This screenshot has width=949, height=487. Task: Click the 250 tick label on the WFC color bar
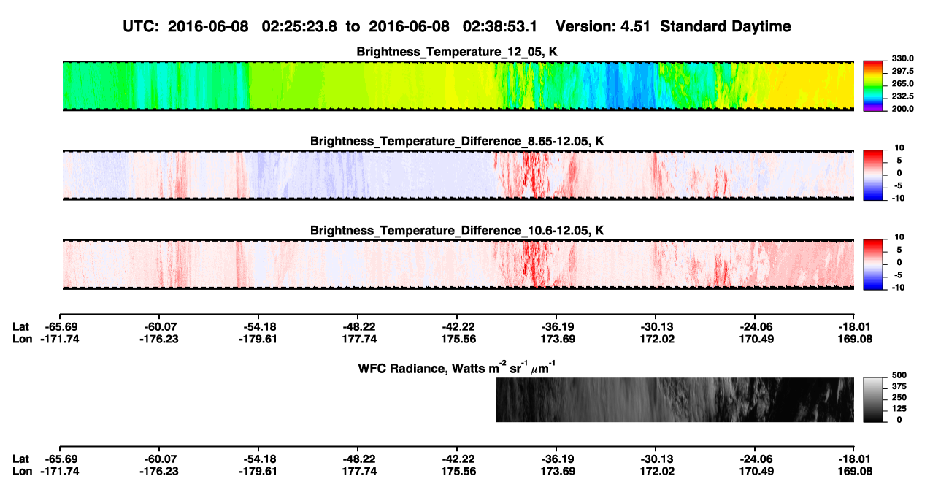pyautogui.click(x=899, y=396)
